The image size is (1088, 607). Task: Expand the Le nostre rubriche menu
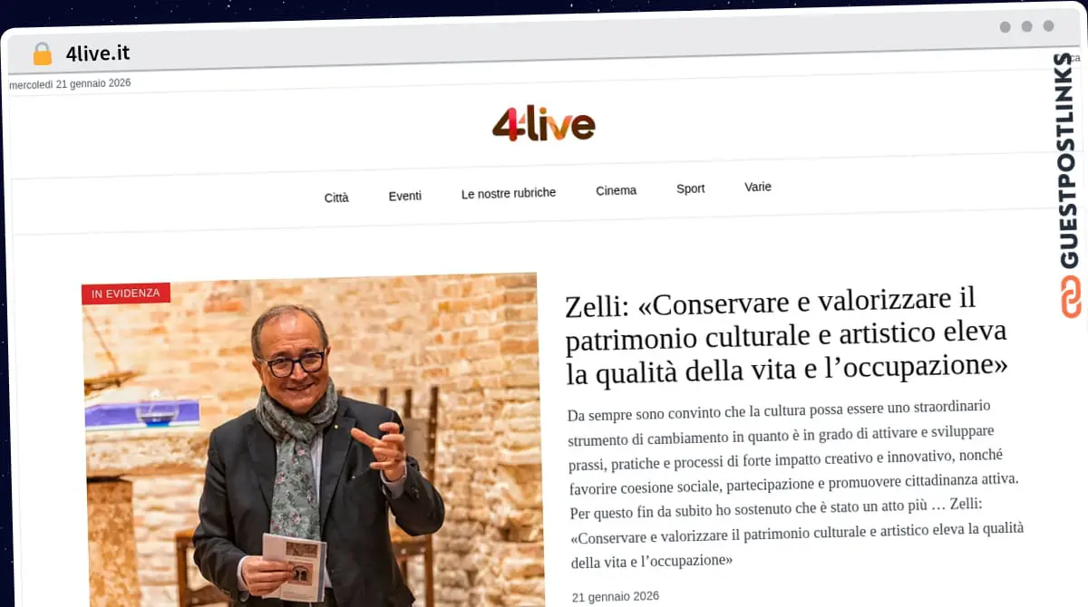click(509, 193)
